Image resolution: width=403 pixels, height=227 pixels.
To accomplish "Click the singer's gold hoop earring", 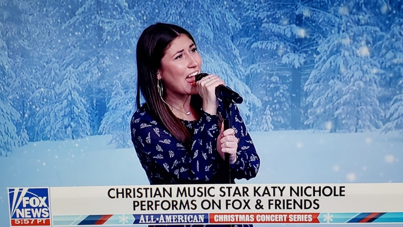I will tap(160, 87).
